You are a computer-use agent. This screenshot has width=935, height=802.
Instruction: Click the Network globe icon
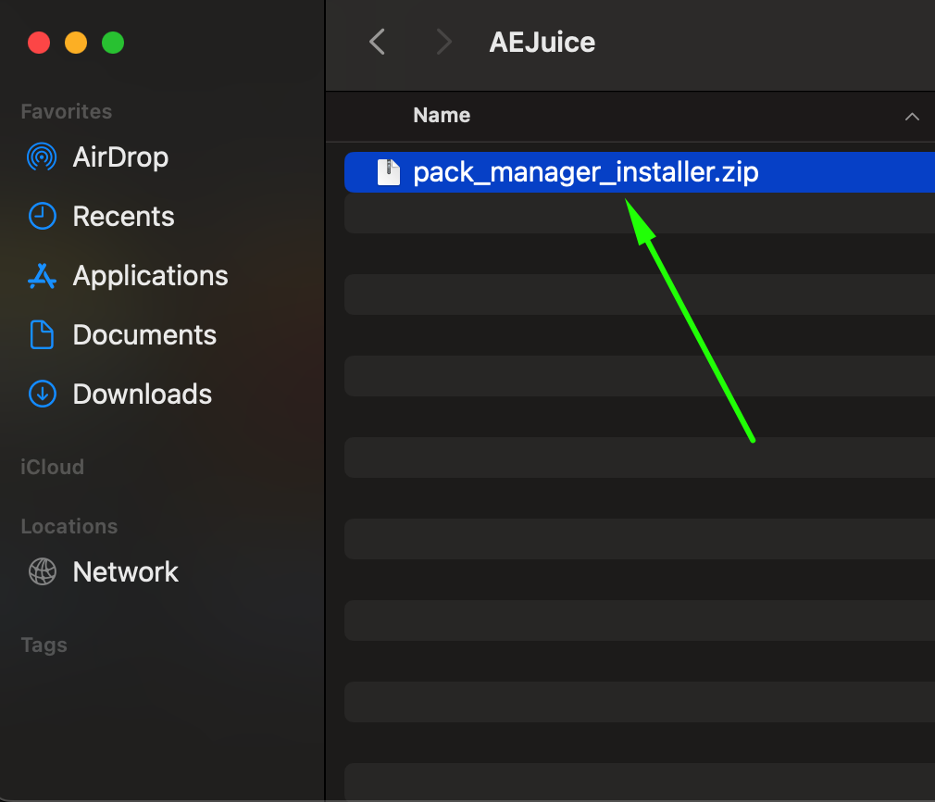42,572
